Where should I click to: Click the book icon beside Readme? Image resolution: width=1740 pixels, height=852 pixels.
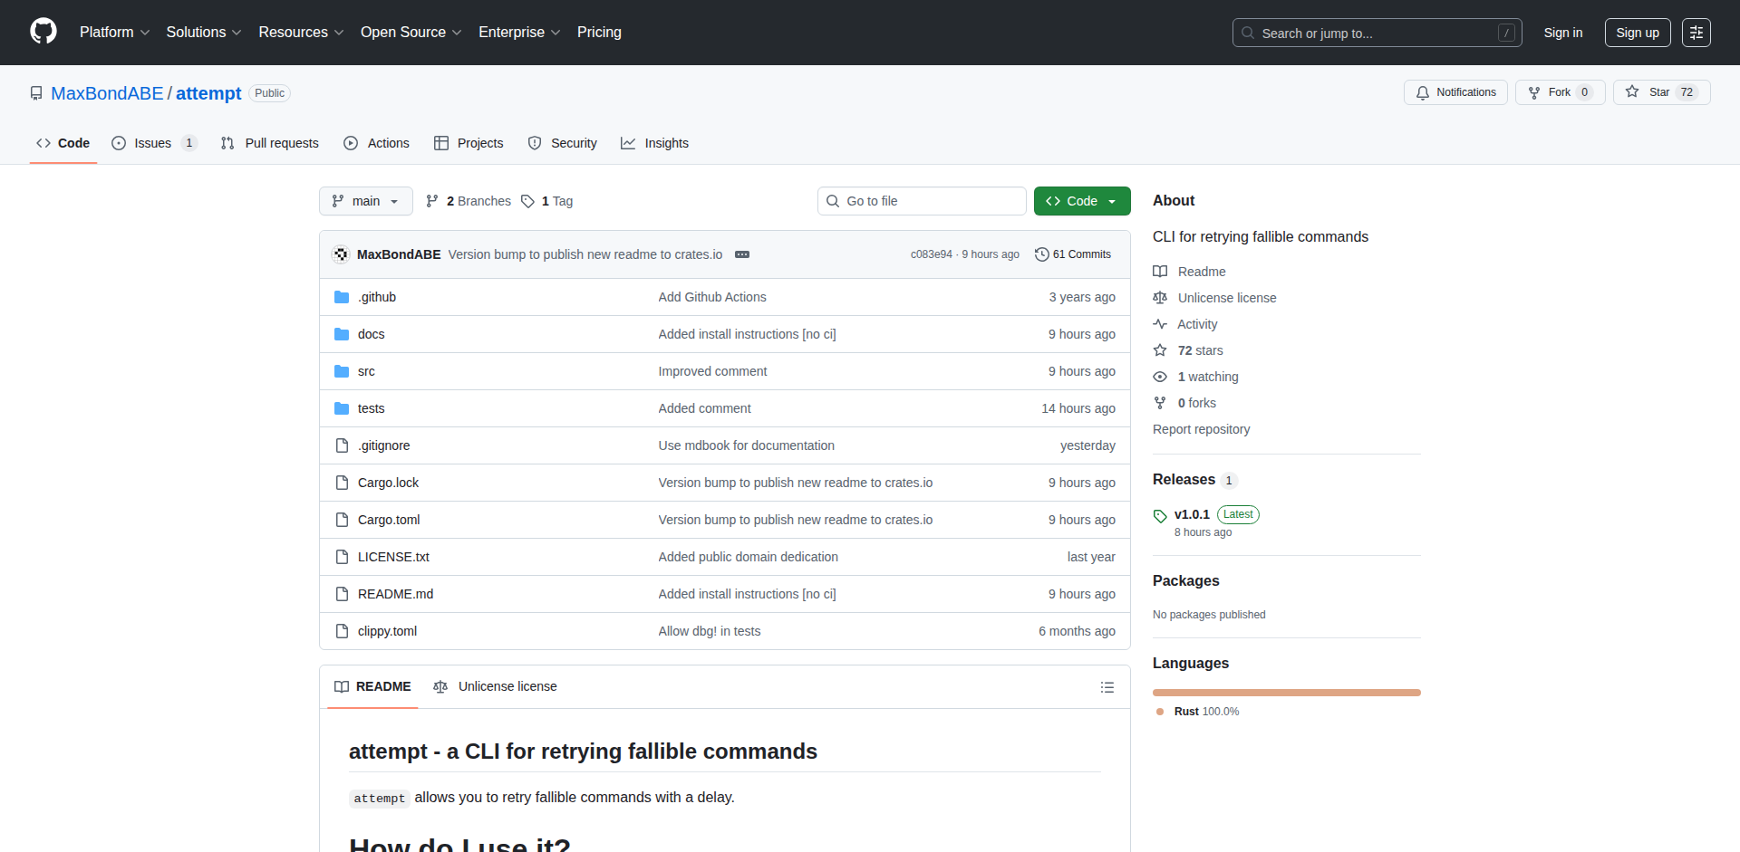[1160, 272]
